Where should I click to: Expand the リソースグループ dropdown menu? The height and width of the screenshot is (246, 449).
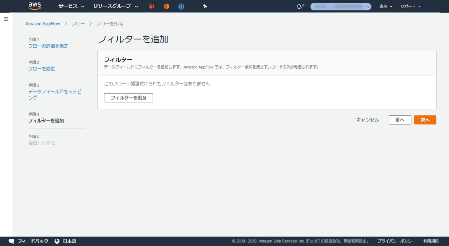tap(116, 6)
